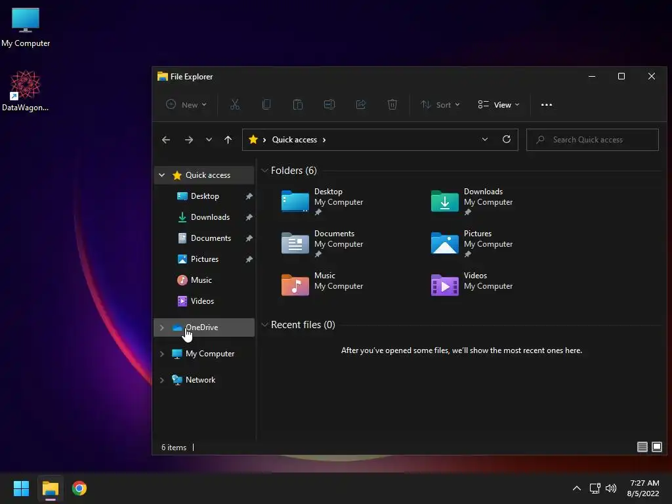Select My Computer desktop icon
Screen dimensions: 672x504
point(26,28)
